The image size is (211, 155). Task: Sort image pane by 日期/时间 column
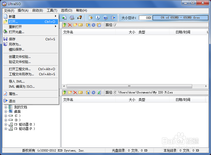click(x=189, y=32)
